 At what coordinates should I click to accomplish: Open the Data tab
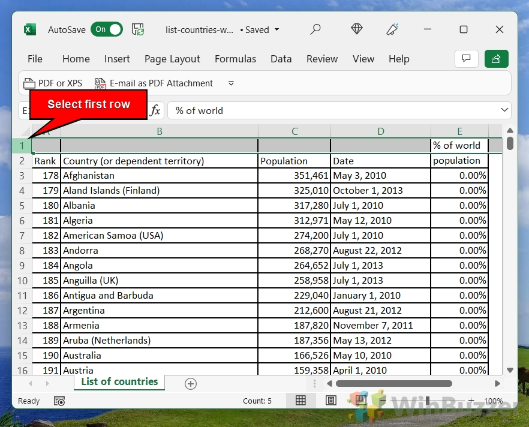281,59
